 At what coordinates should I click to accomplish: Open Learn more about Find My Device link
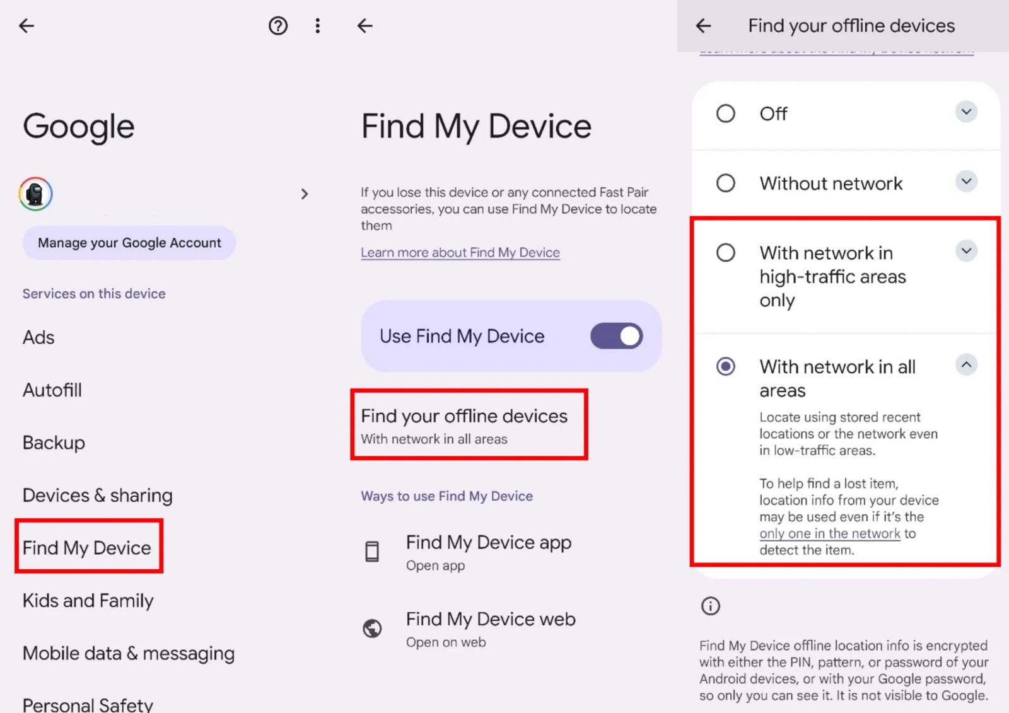click(x=460, y=253)
